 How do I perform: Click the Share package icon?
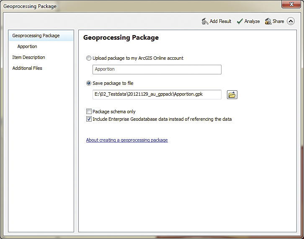(268, 21)
